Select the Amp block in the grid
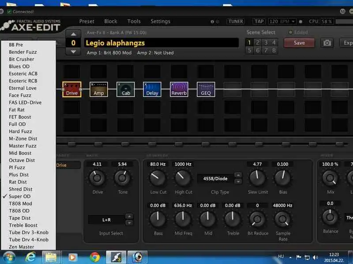353x264 pixels. click(x=98, y=89)
